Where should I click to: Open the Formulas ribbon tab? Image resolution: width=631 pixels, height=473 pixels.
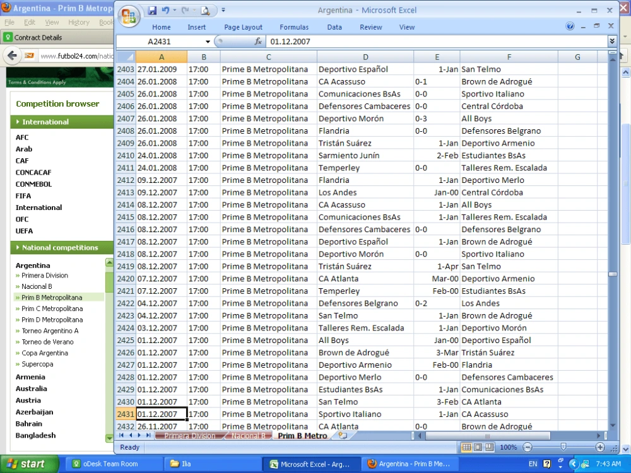tap(294, 27)
